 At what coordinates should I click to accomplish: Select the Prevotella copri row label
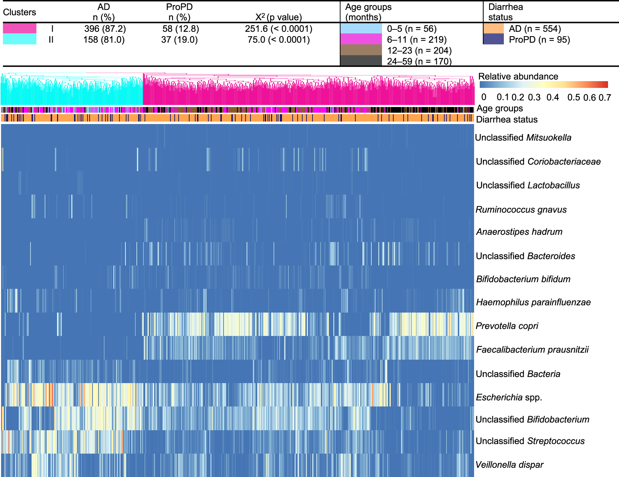tap(508, 326)
